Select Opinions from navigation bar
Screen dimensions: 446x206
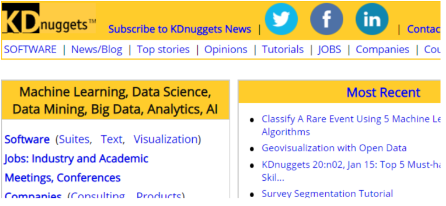[226, 50]
